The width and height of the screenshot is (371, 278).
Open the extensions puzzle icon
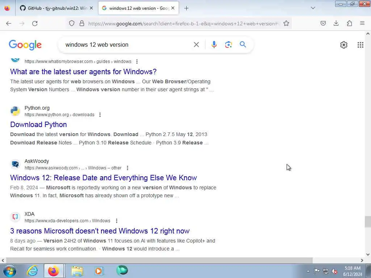[x=350, y=23]
